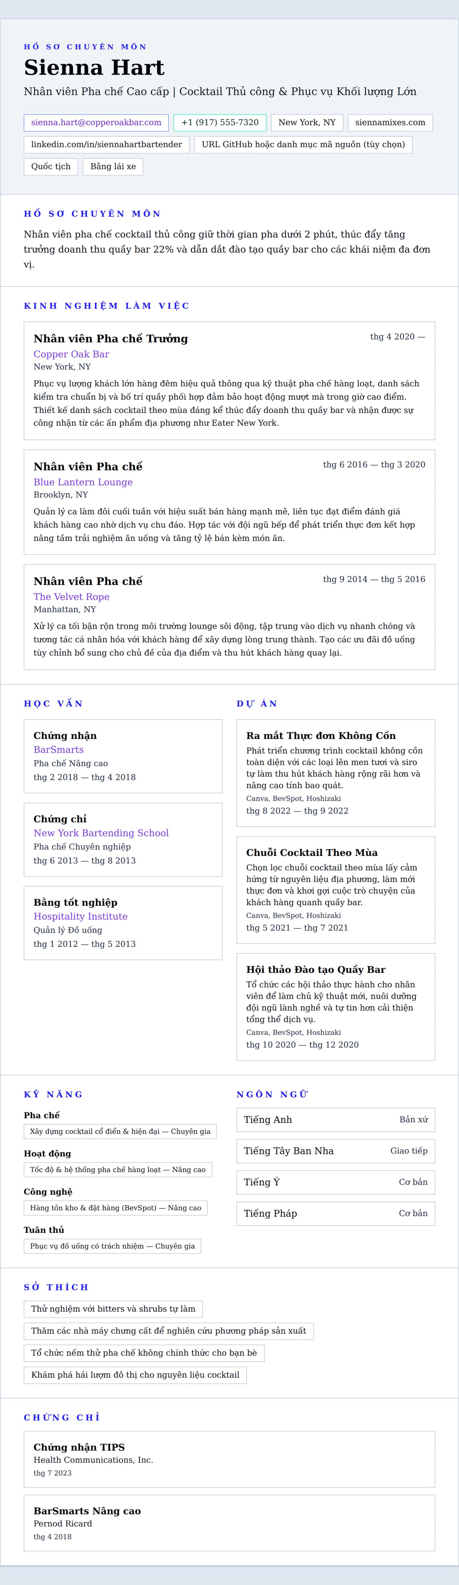Select the URL GitHub placeholder field
This screenshot has width=459, height=1585.
click(x=303, y=144)
